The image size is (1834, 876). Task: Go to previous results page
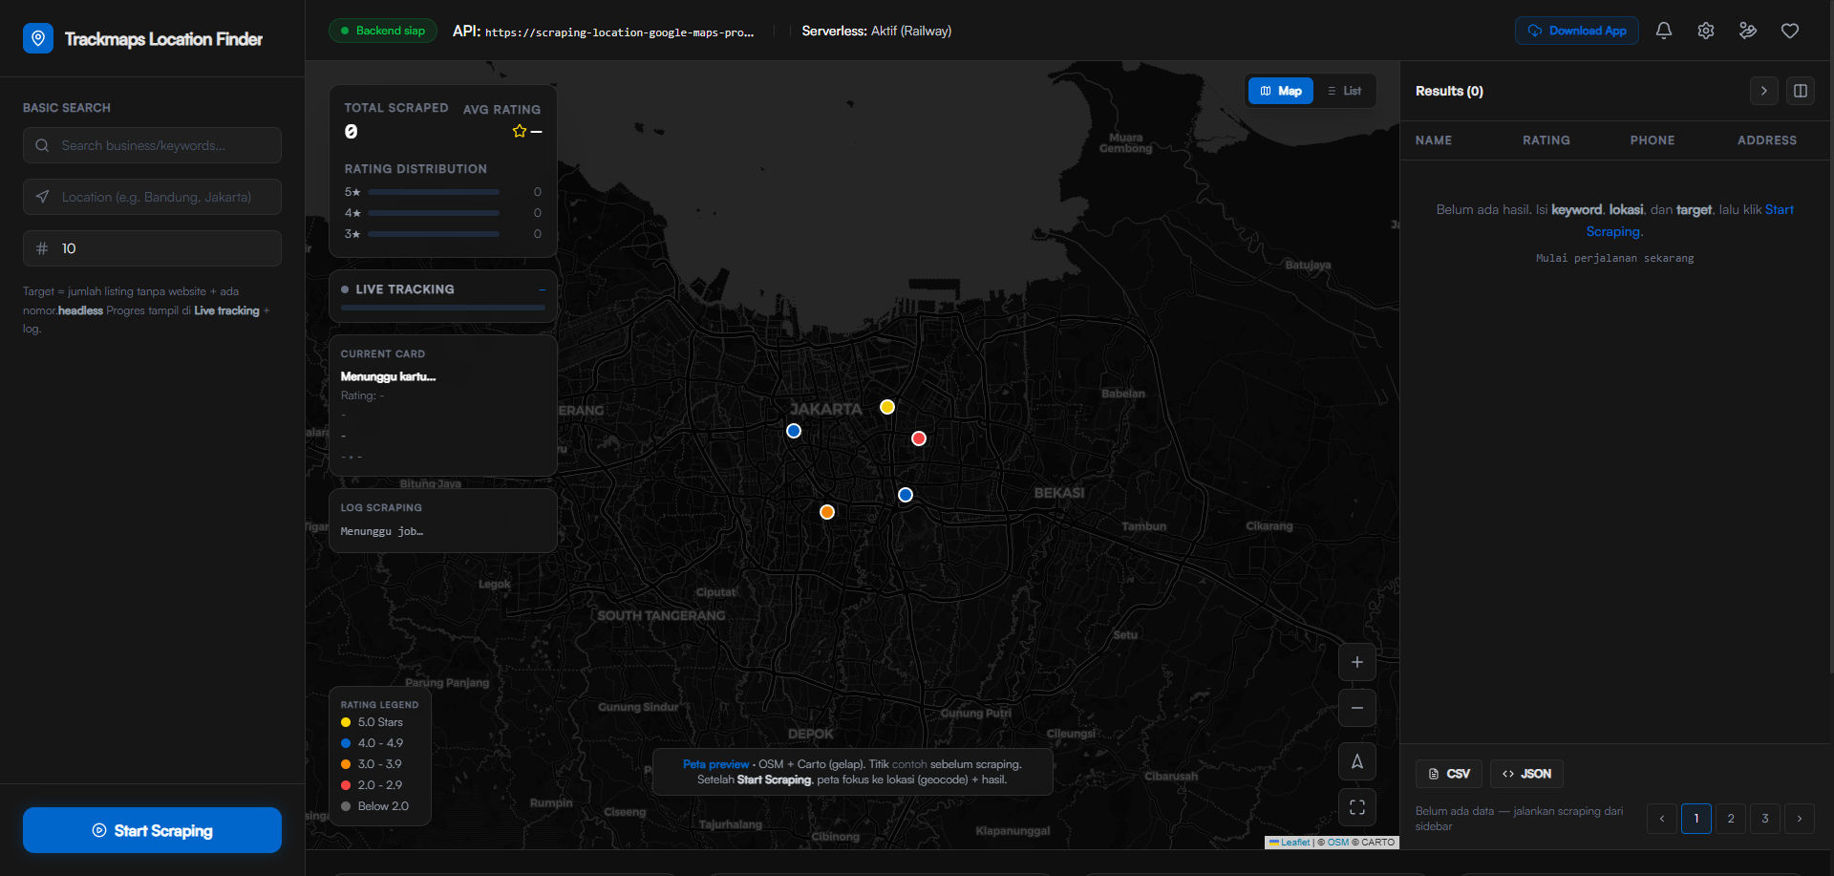coord(1662,819)
